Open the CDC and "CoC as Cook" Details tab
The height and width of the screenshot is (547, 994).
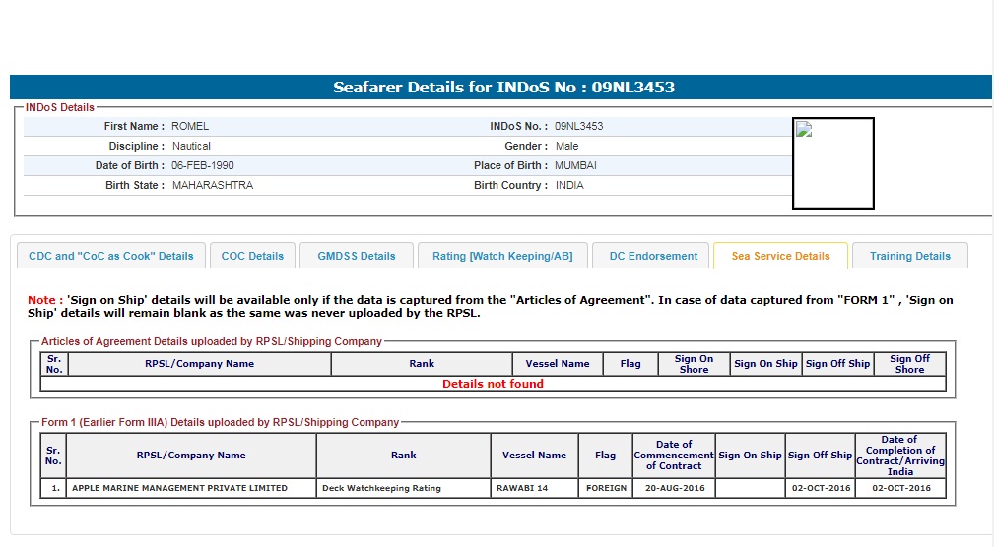pyautogui.click(x=111, y=256)
